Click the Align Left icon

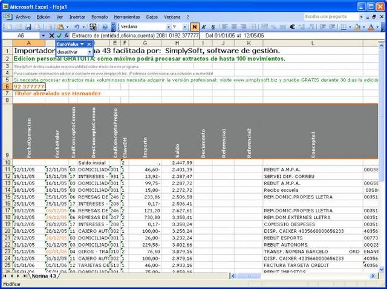click(224, 27)
